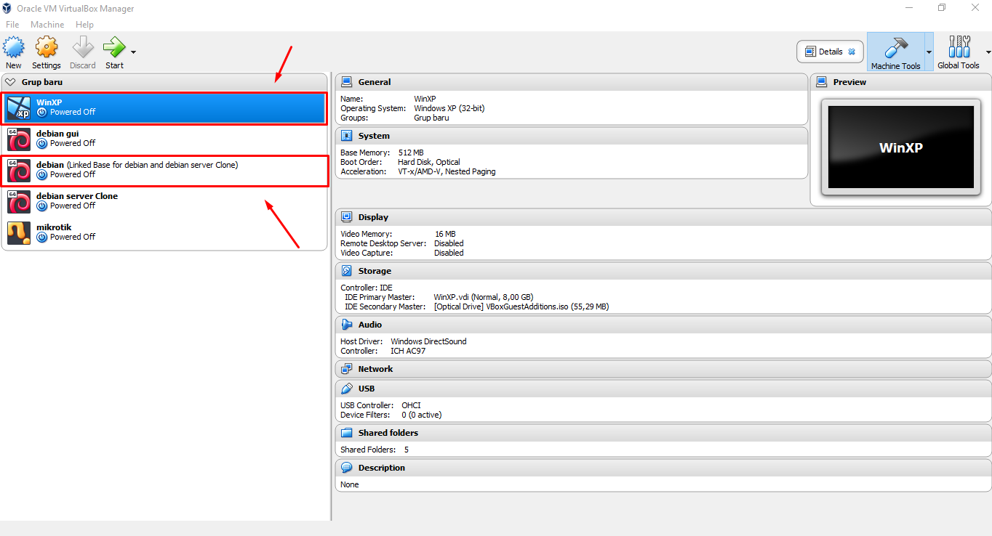Expand the Global Tools dropdown arrow
This screenshot has height=536, width=992.
click(988, 52)
